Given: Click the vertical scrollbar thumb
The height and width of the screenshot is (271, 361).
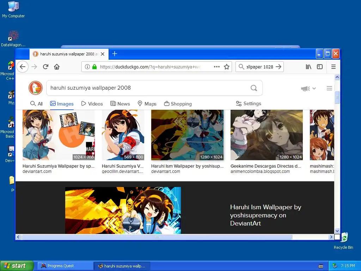Looking at the screenshot, I should [x=337, y=97].
